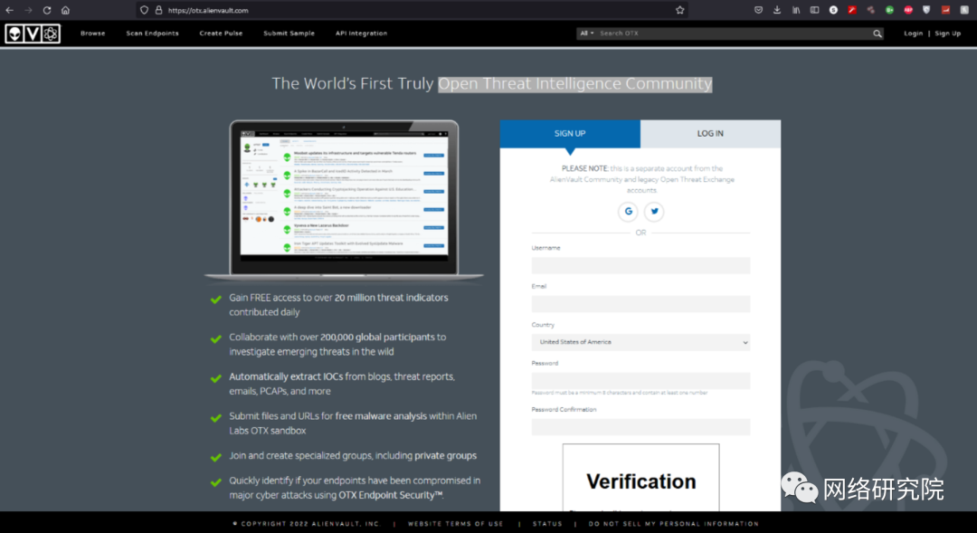Open the All search filter dropdown
Viewport: 977px width, 533px height.
coord(587,33)
